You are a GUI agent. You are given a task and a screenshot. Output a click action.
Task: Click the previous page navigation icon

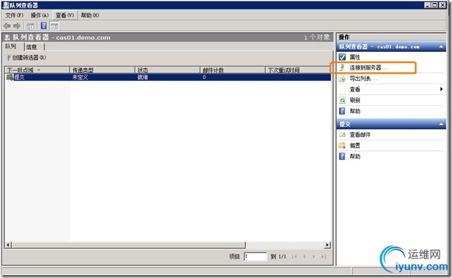(x=305, y=256)
